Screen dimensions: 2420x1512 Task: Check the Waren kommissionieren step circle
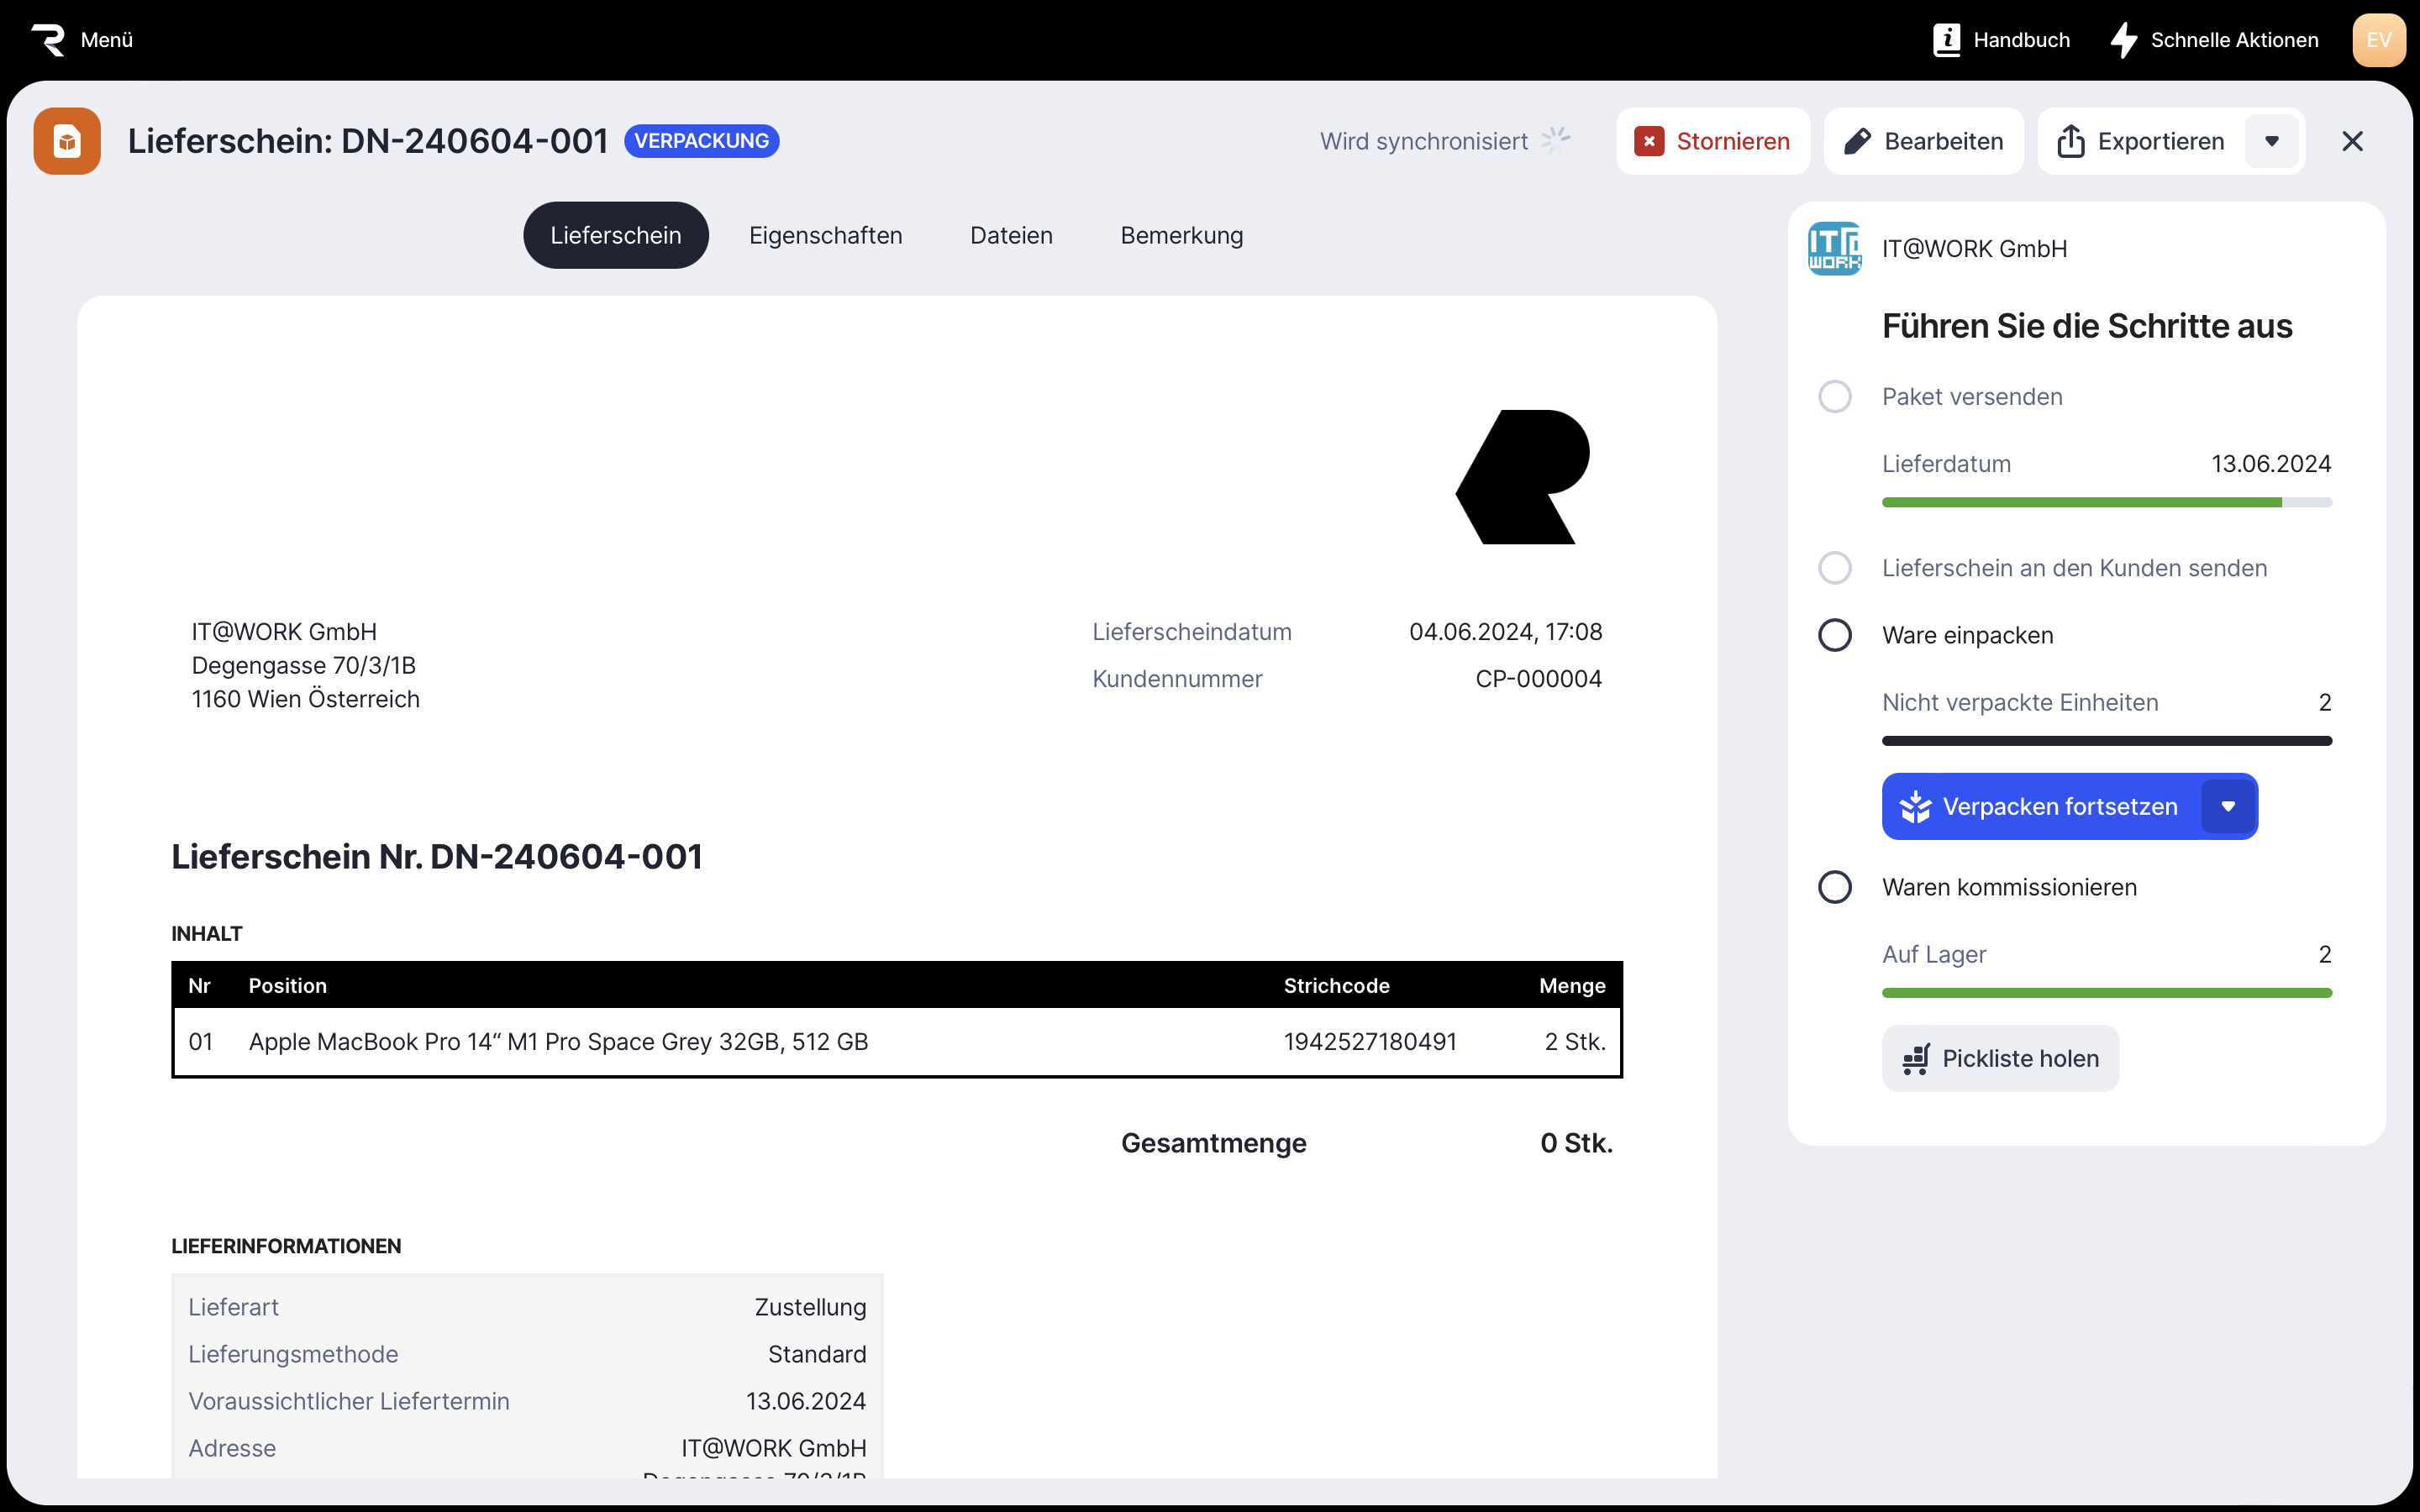(x=1834, y=887)
